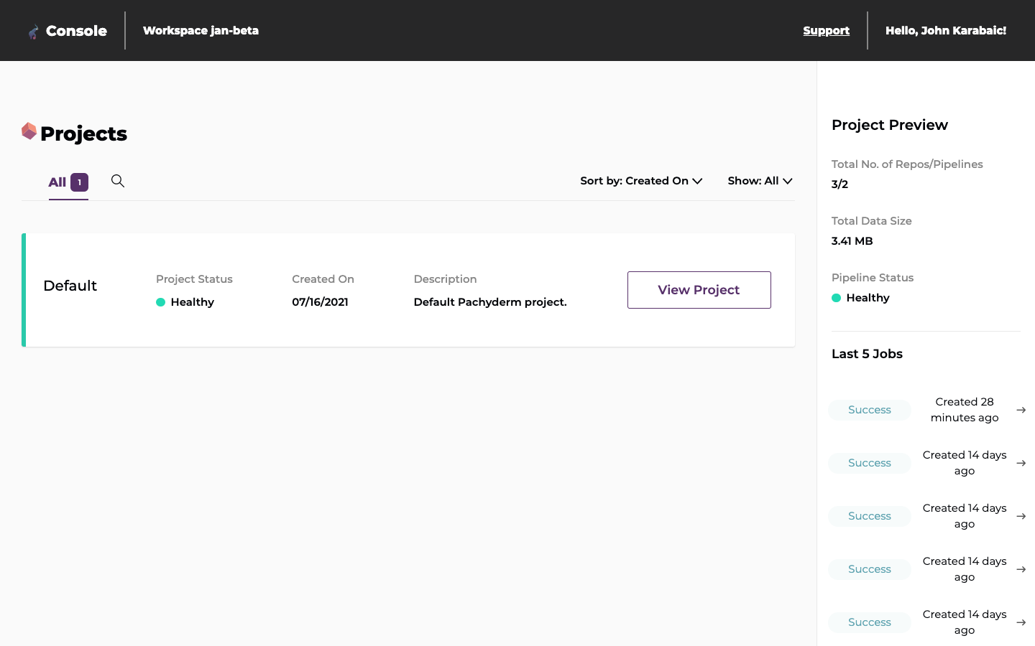This screenshot has width=1035, height=646.
Task: Click the Workspace jan-beta label
Action: click(201, 31)
